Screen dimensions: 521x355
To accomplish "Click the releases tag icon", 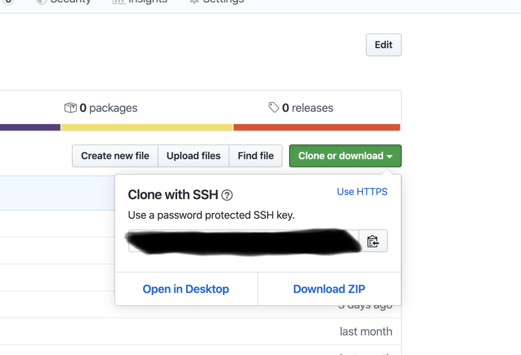I will coord(274,107).
